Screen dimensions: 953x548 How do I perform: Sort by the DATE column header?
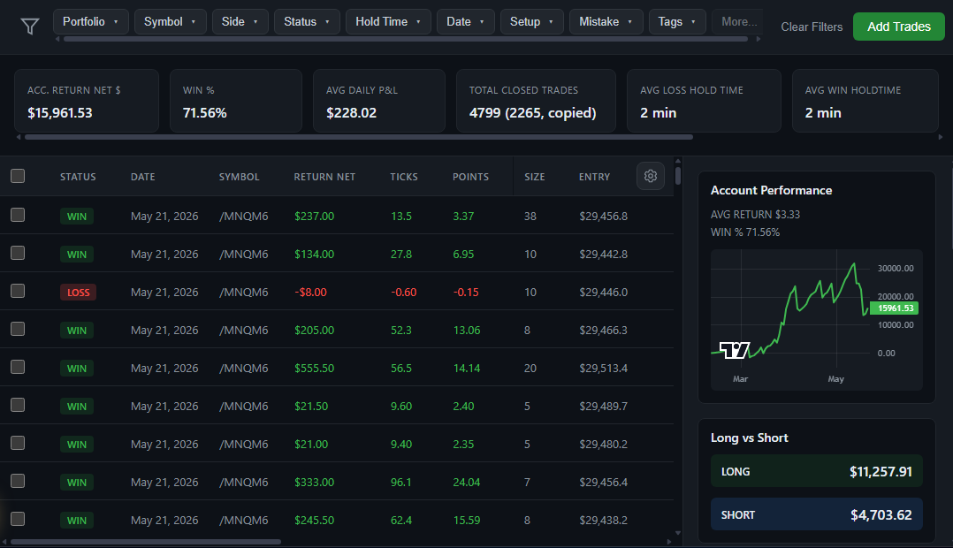(x=143, y=177)
